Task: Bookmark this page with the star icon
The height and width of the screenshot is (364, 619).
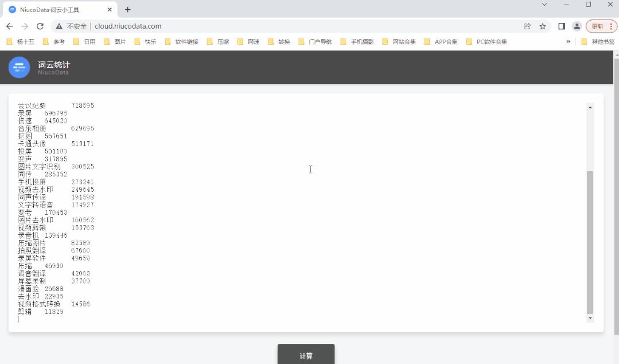Action: coord(543,26)
